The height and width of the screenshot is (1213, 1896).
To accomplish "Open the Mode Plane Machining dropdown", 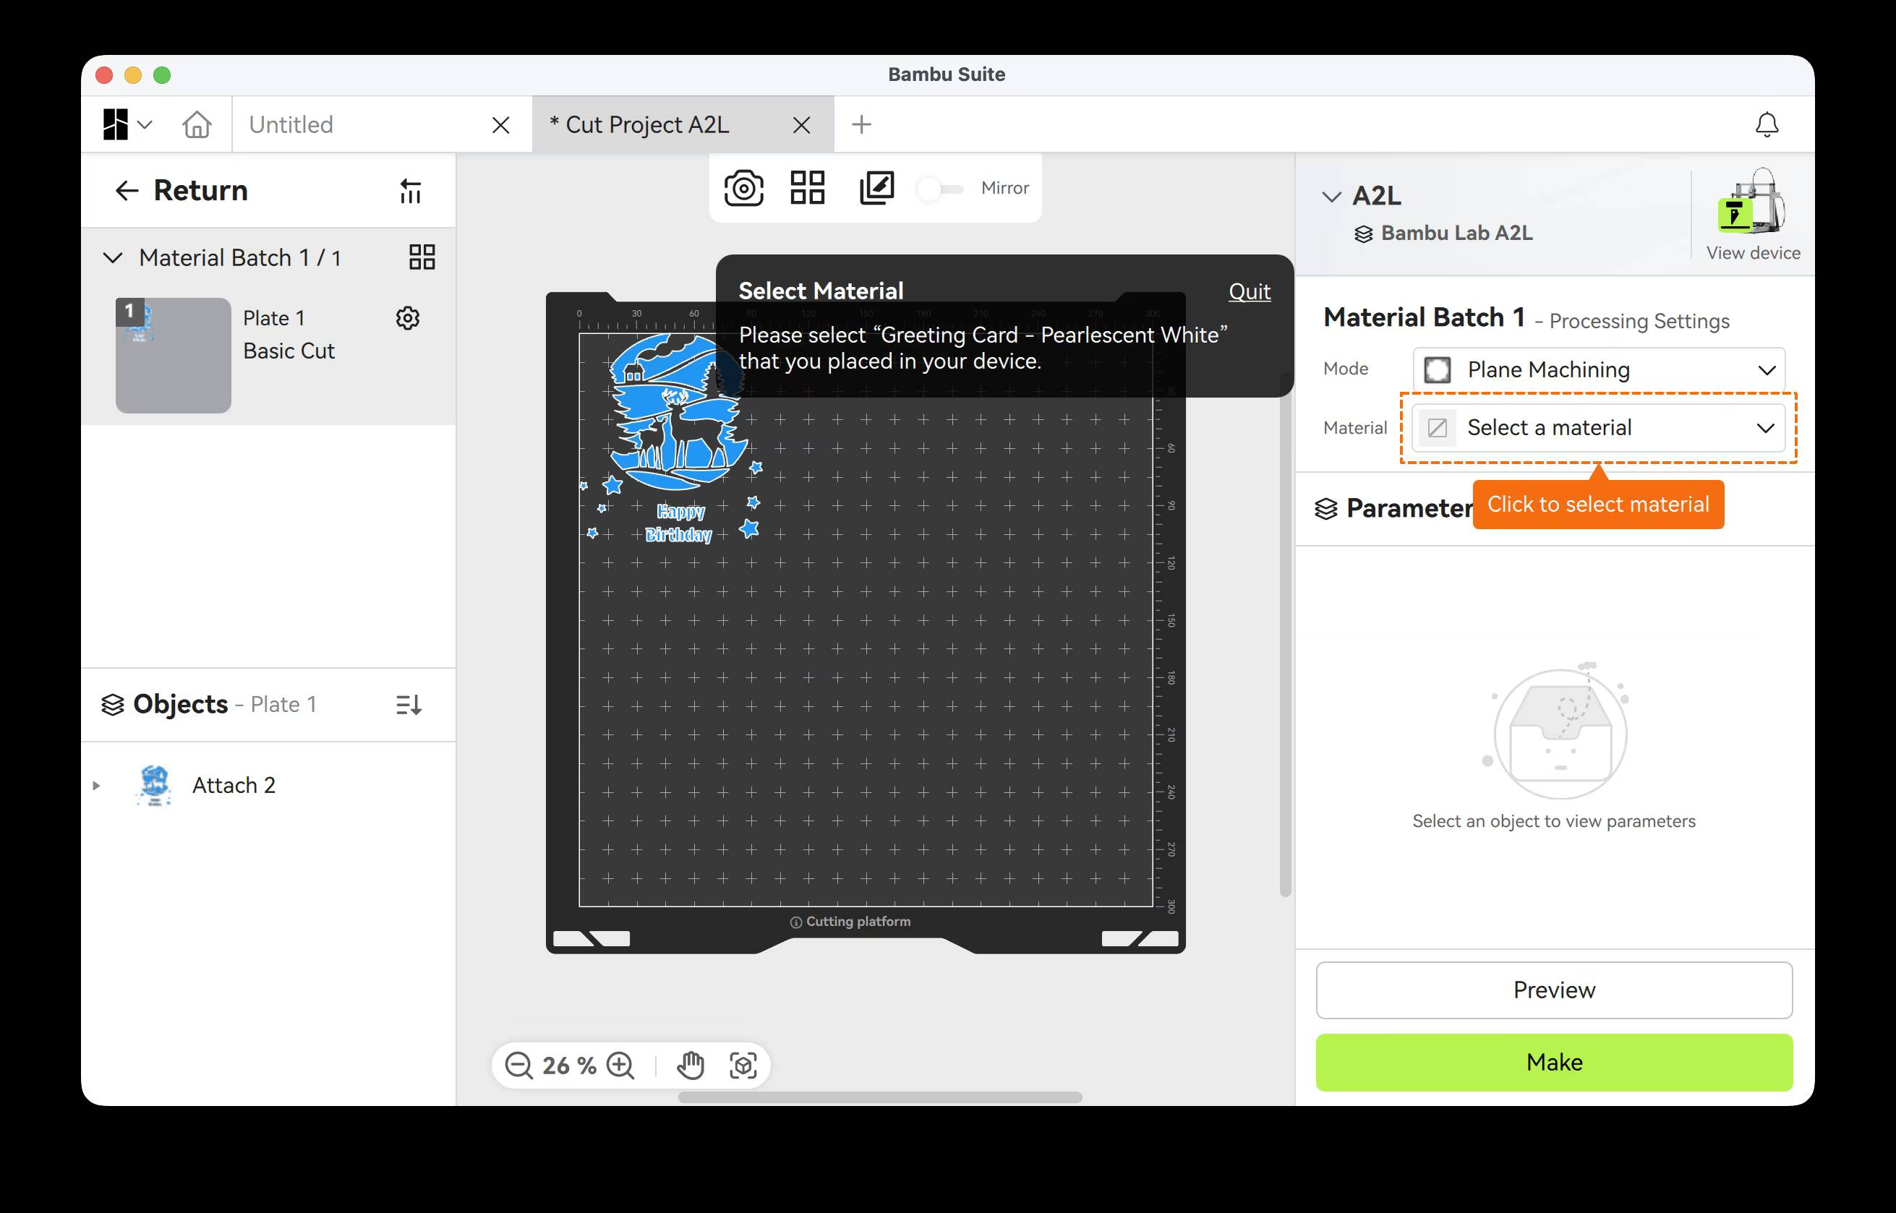I will 1599,369.
